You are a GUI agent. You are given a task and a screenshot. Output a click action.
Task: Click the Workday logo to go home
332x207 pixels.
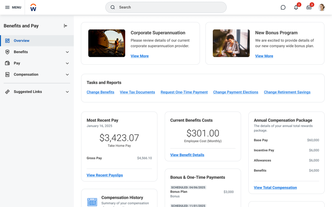[x=33, y=7]
